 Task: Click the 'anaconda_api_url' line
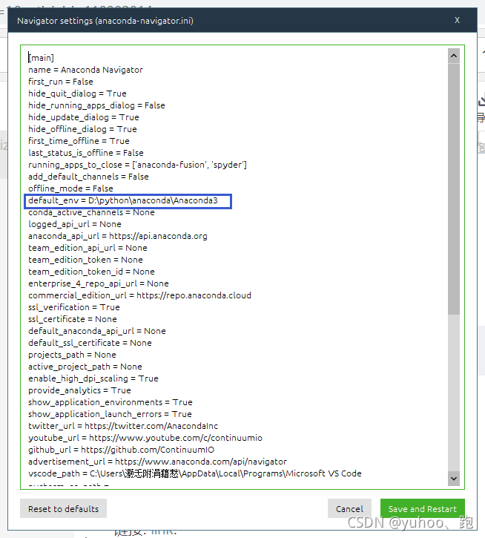tap(118, 236)
